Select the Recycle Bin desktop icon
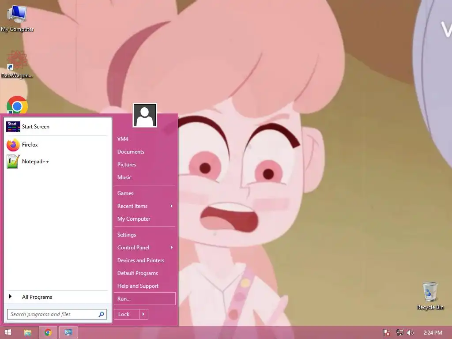 point(430,296)
